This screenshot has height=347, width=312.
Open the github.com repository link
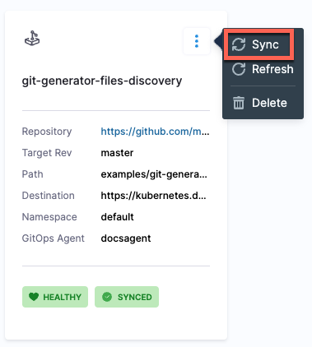coord(155,132)
